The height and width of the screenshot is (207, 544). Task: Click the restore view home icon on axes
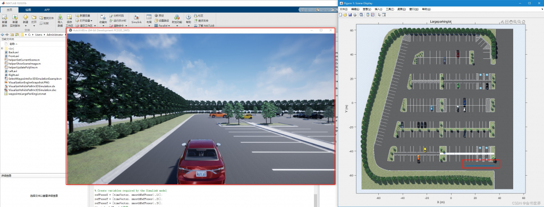point(523,22)
